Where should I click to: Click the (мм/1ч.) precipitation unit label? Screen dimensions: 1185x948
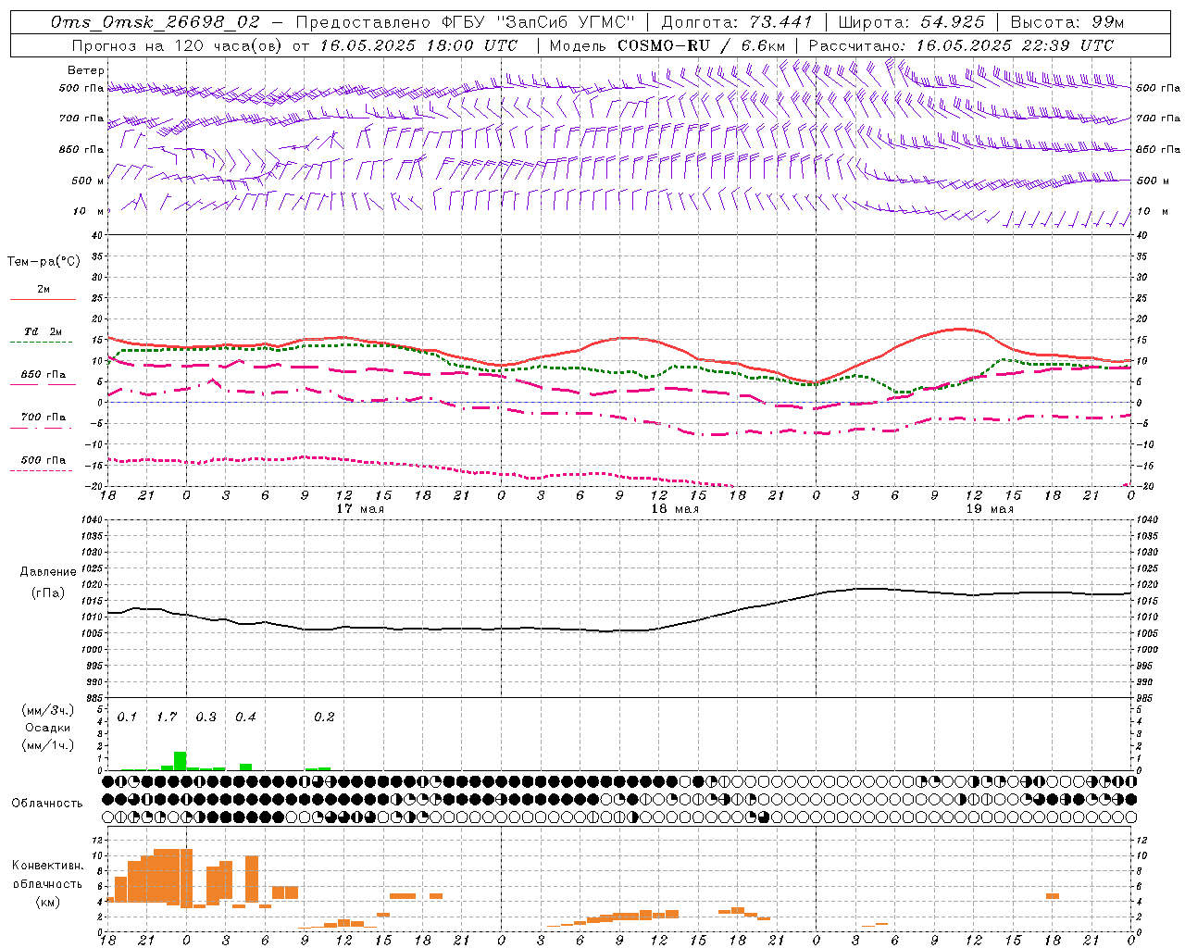pyautogui.click(x=47, y=745)
